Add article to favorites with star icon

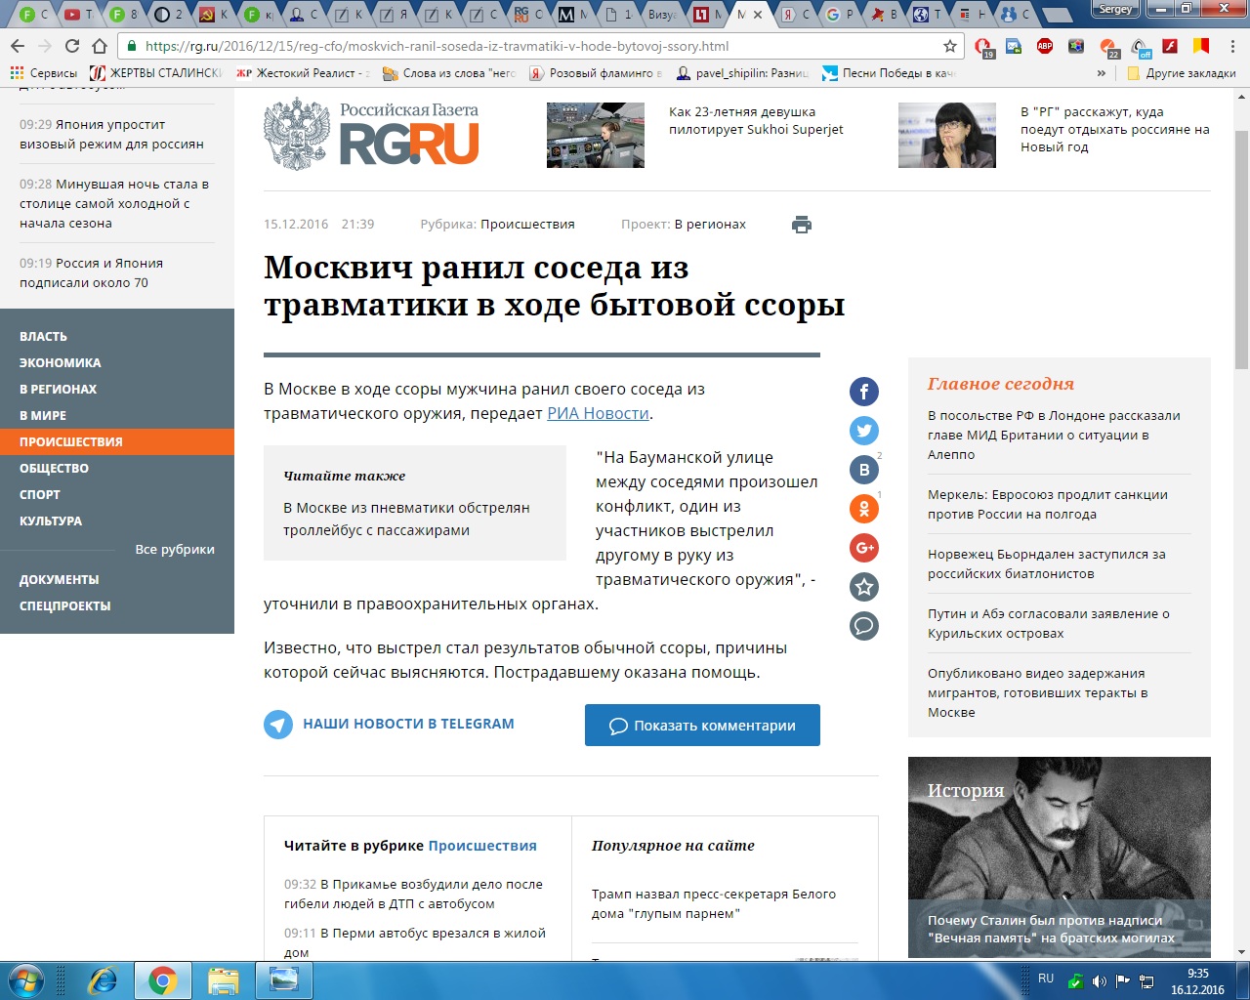pyautogui.click(x=864, y=587)
